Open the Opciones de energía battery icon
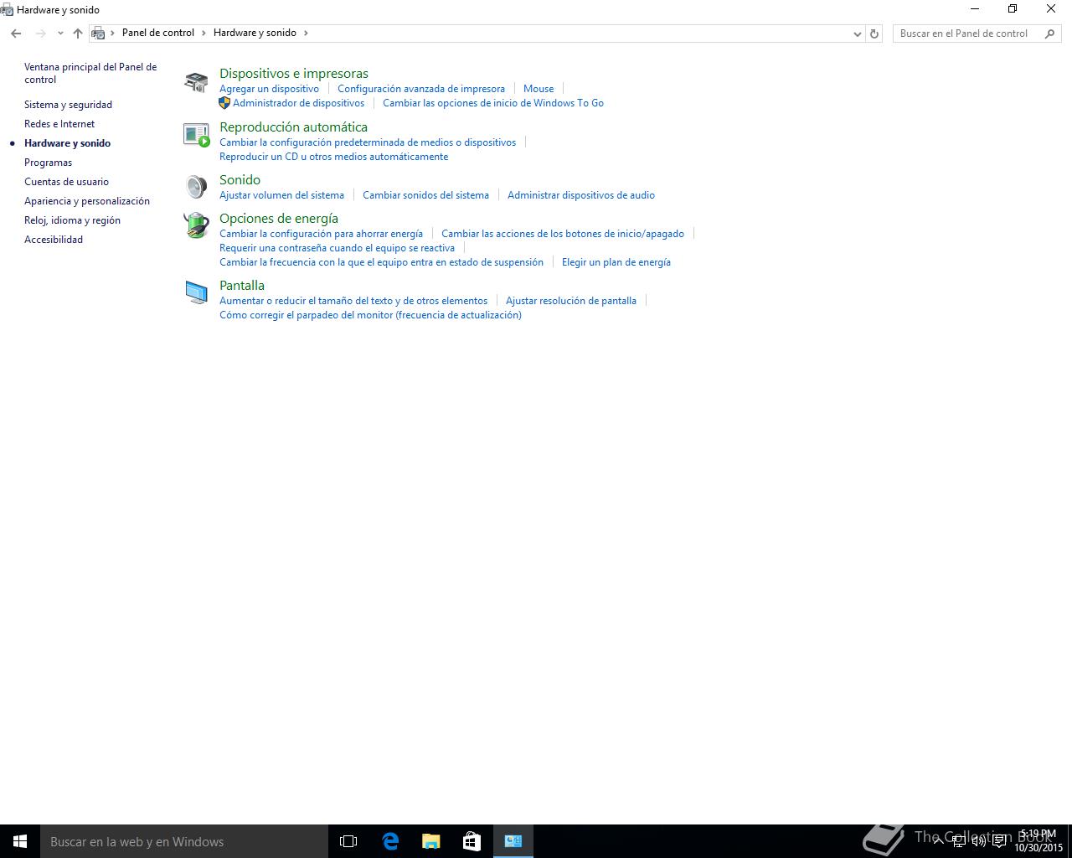1072x858 pixels. pos(196,225)
